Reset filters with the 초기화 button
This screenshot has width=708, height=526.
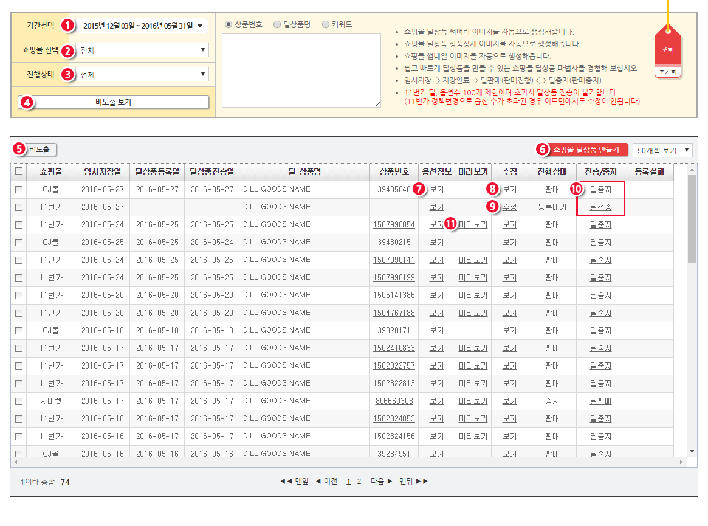point(668,71)
